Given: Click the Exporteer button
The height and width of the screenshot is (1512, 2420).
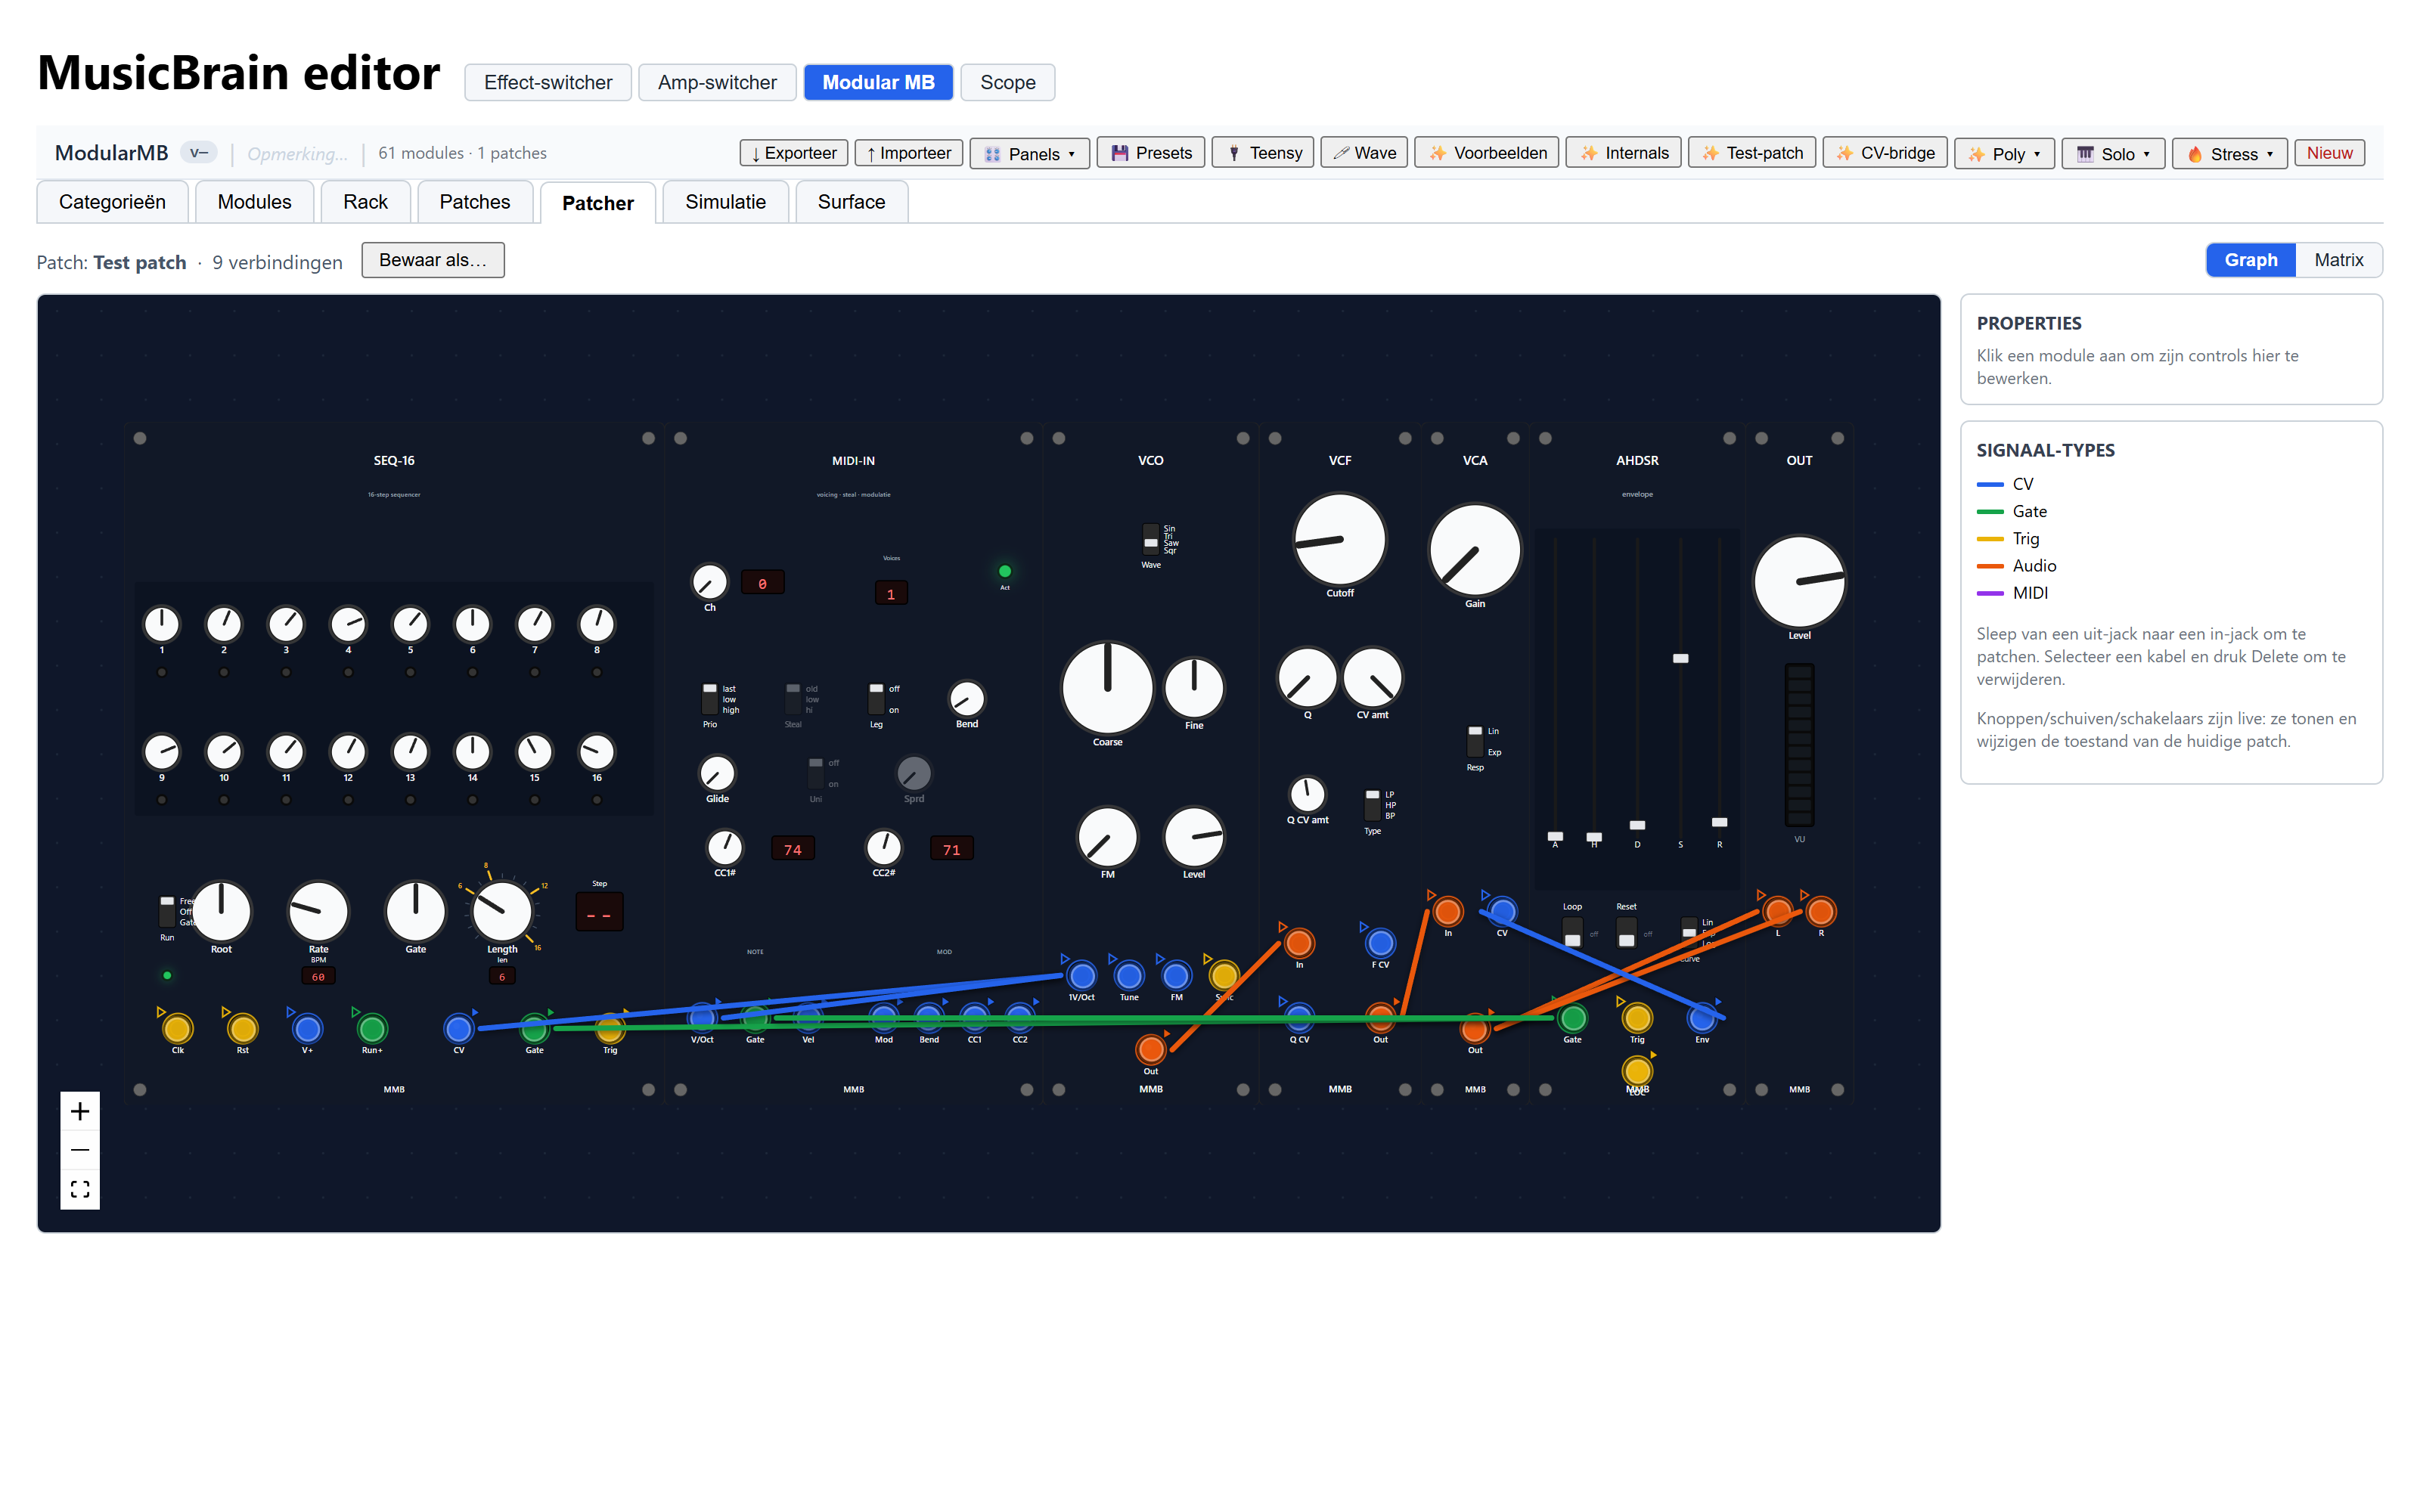Looking at the screenshot, I should (794, 153).
